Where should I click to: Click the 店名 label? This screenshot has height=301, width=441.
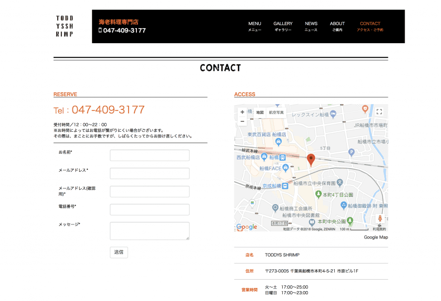[249, 255]
